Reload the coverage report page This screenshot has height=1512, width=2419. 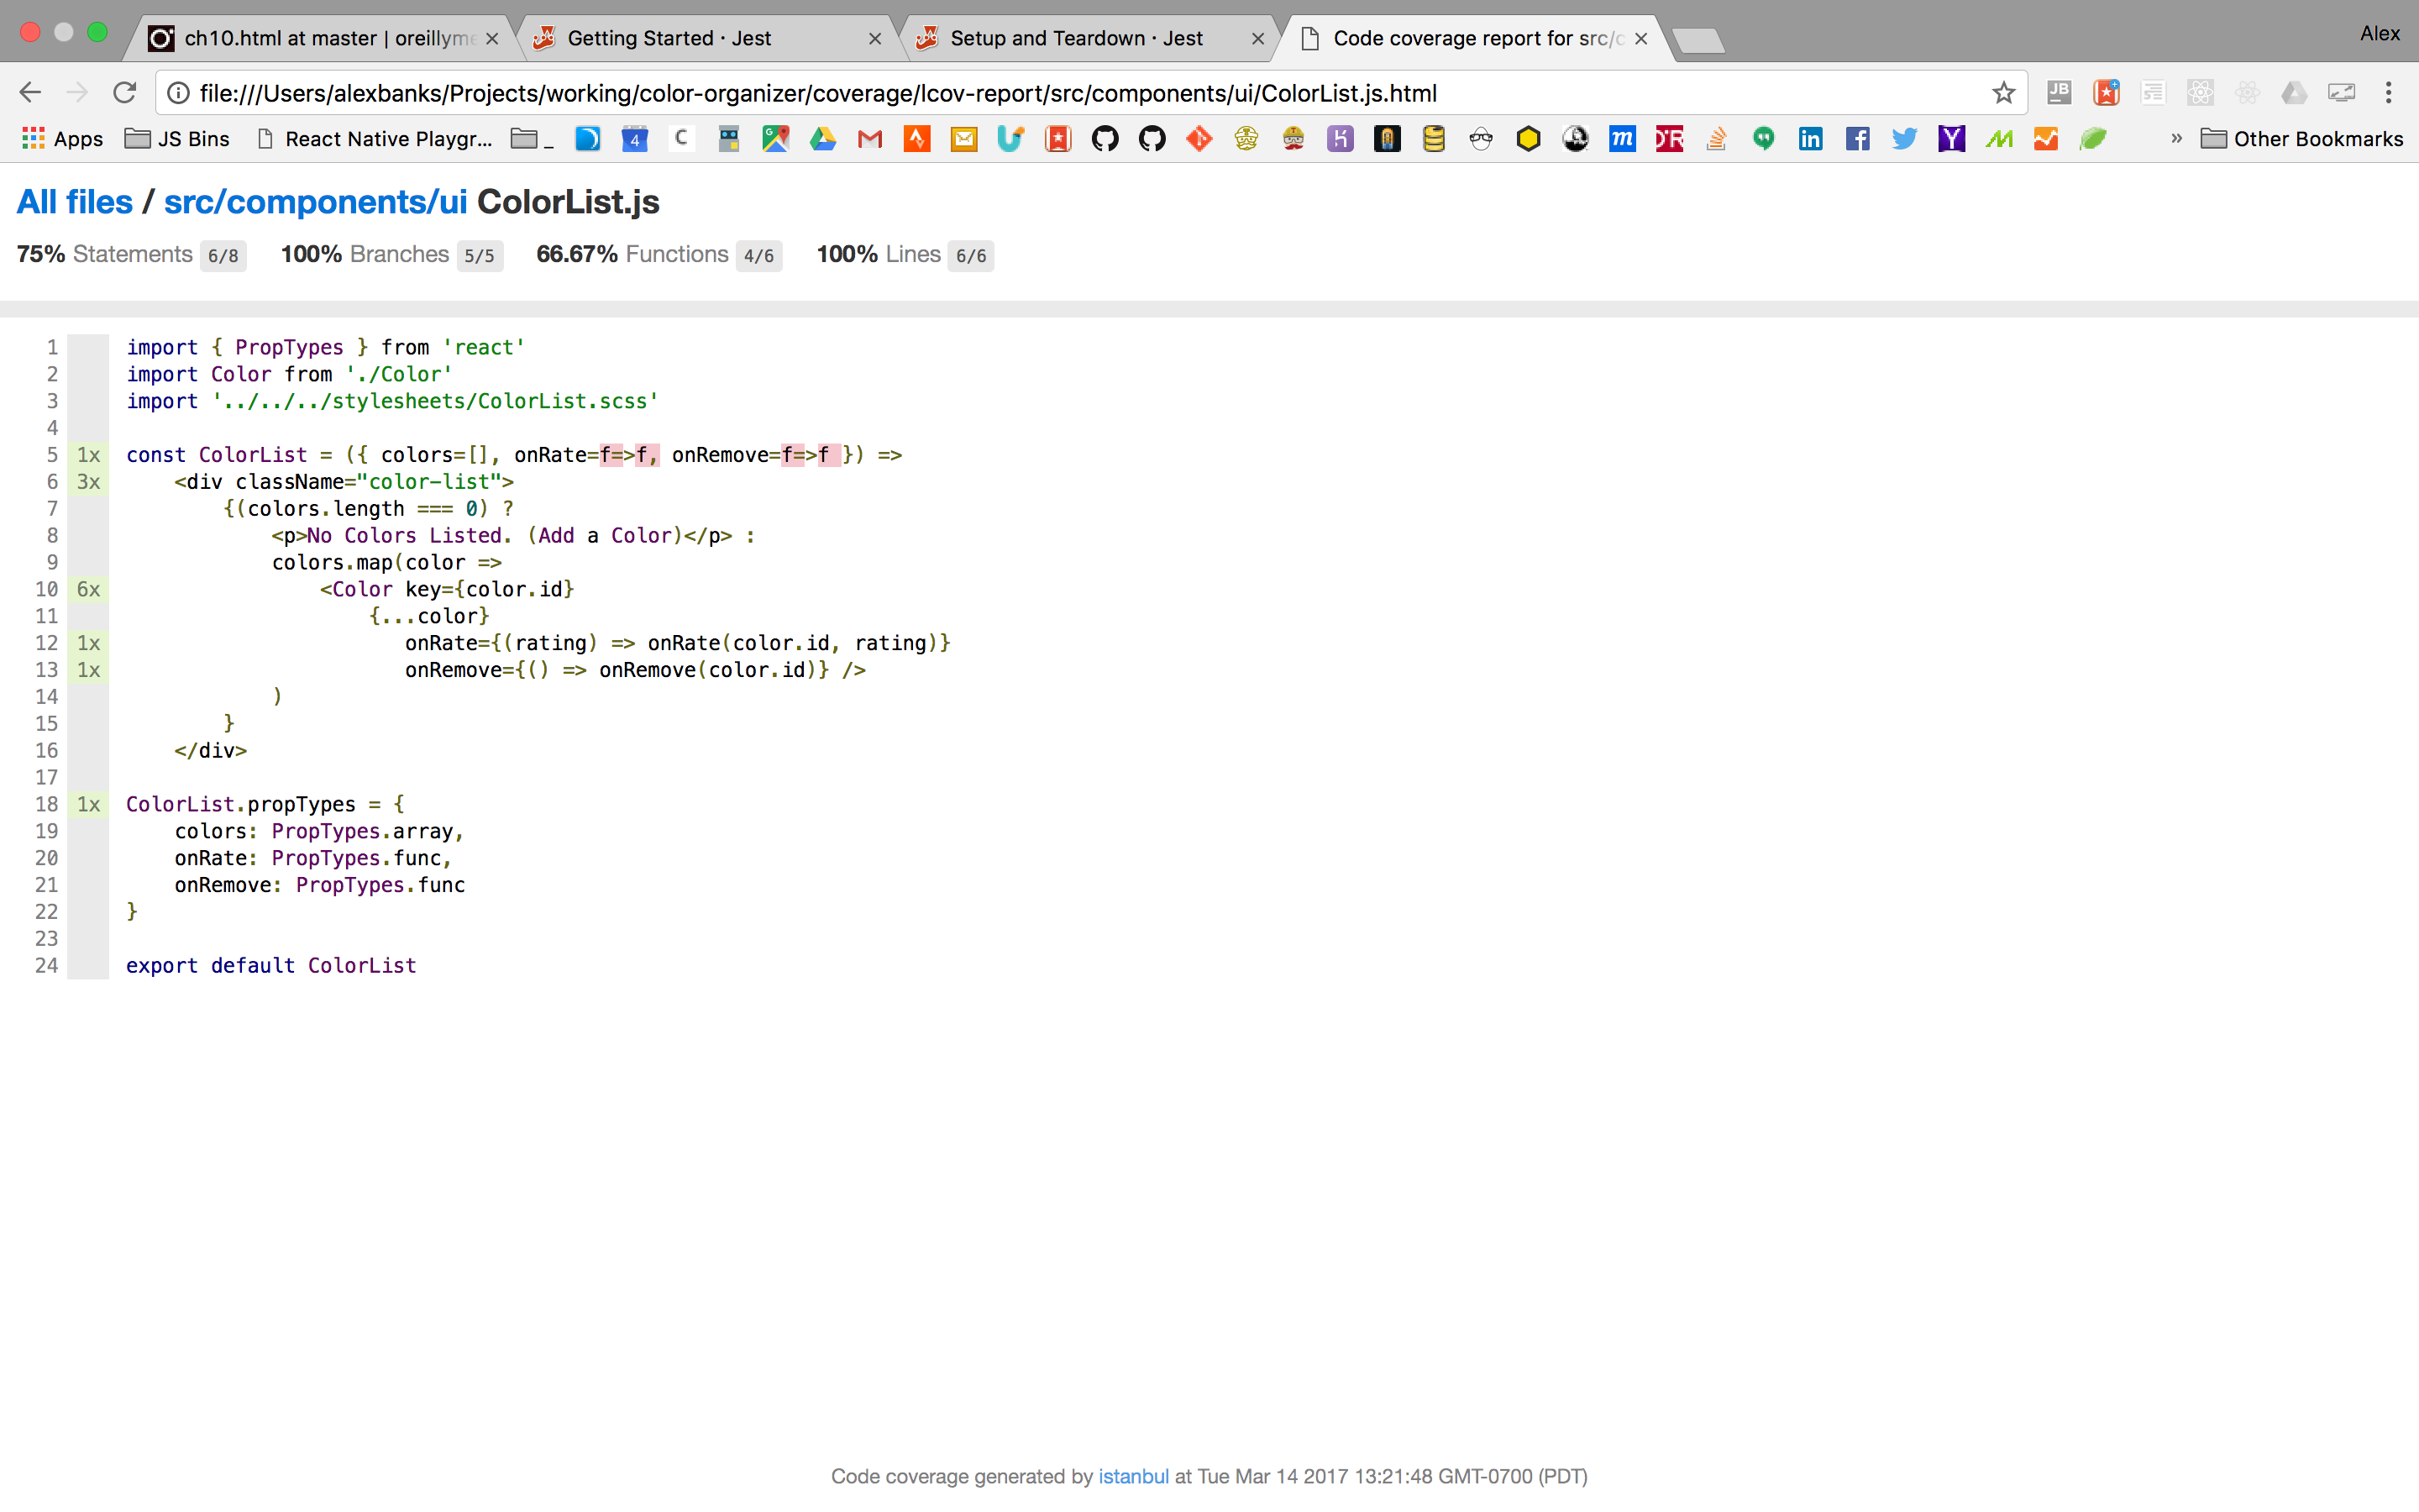click(x=125, y=93)
